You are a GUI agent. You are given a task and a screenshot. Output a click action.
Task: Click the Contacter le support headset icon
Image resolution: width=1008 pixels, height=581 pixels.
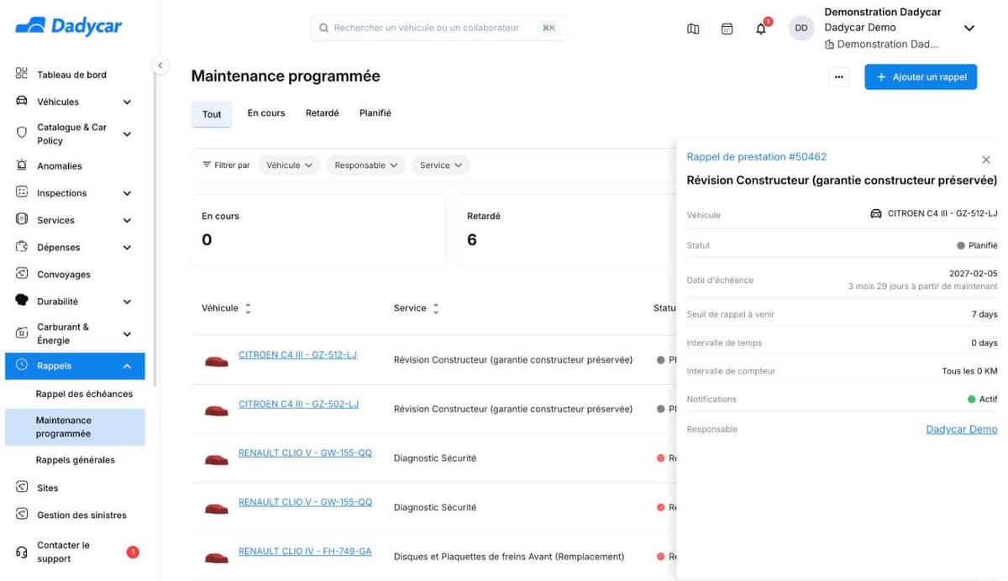coord(22,552)
